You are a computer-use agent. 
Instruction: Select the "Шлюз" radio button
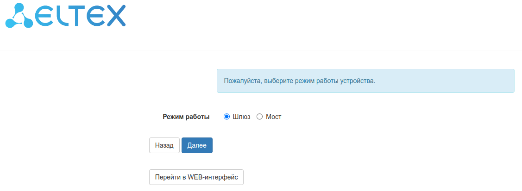pyautogui.click(x=227, y=117)
